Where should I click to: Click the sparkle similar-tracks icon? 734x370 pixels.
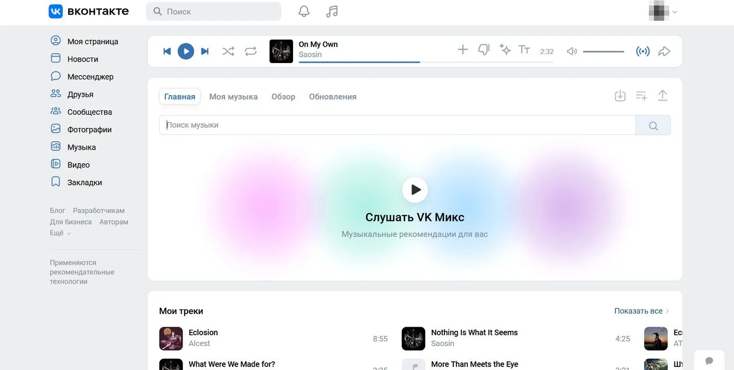click(505, 49)
